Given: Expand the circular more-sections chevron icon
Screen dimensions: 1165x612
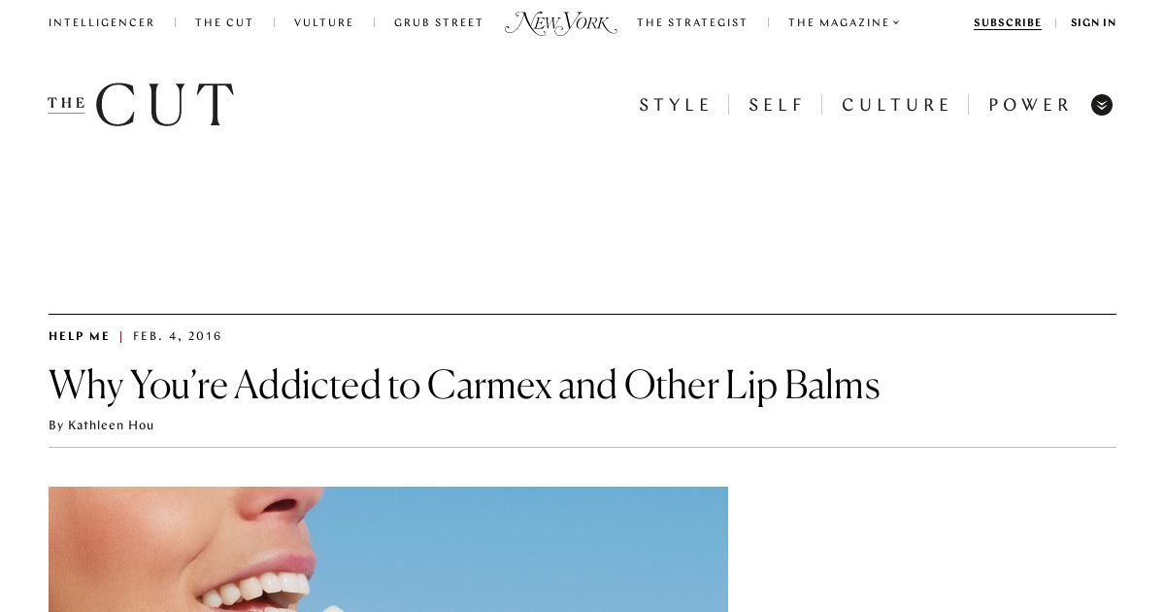Looking at the screenshot, I should [x=1102, y=105].
